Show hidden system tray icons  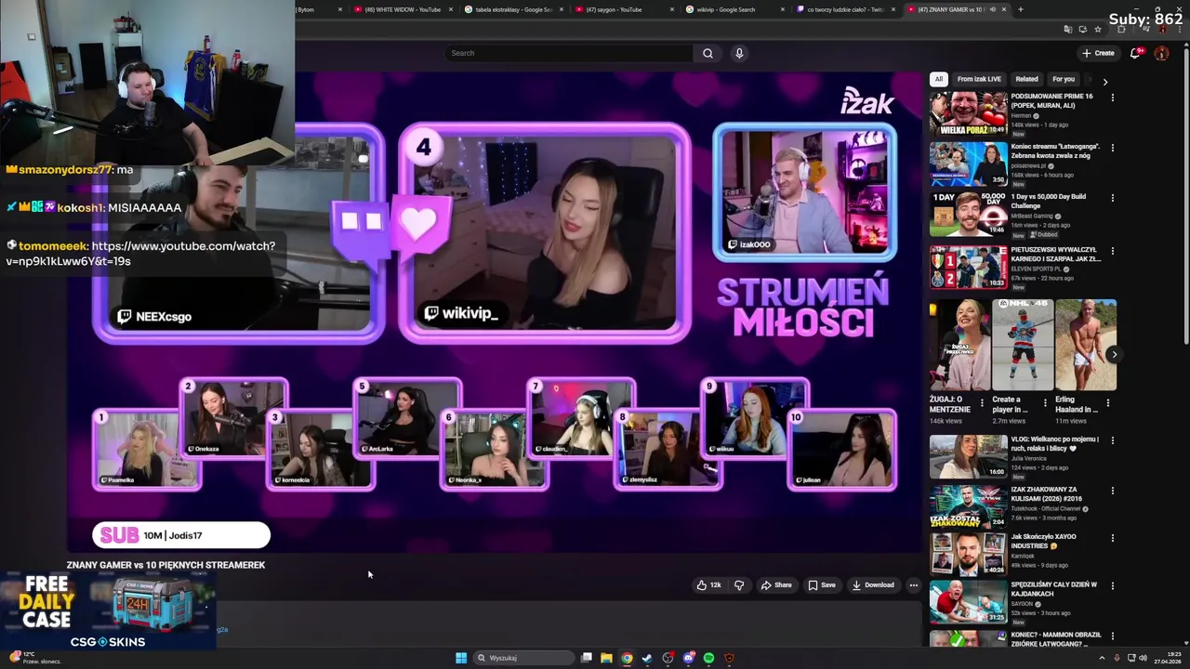[1102, 658]
